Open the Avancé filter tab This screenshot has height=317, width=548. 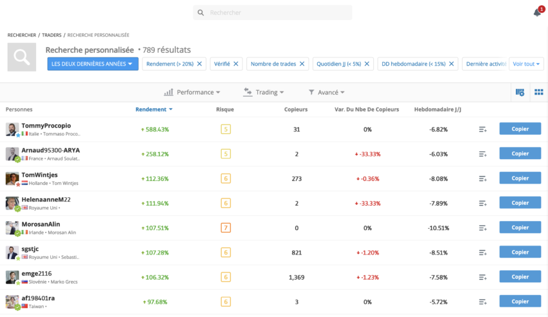coord(327,92)
